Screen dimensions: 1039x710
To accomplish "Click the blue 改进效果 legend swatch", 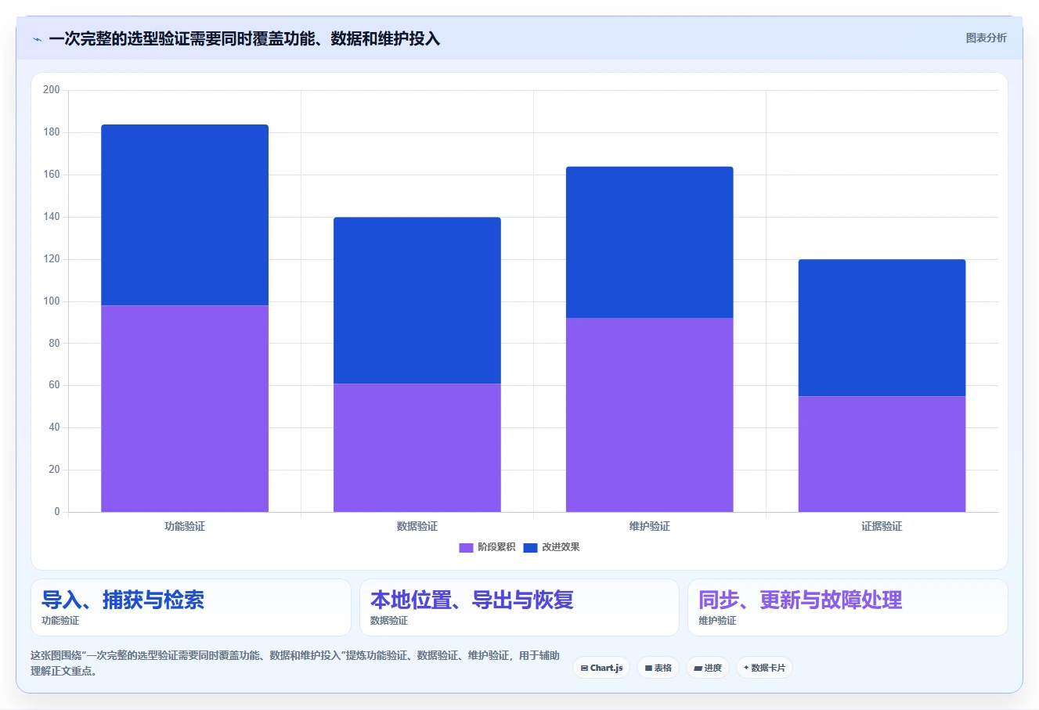I will [530, 547].
